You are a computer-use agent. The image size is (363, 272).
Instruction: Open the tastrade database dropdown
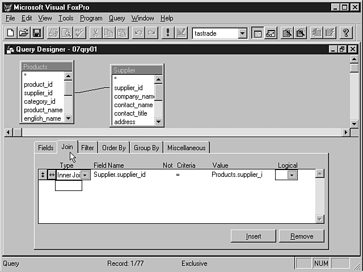tap(242, 33)
